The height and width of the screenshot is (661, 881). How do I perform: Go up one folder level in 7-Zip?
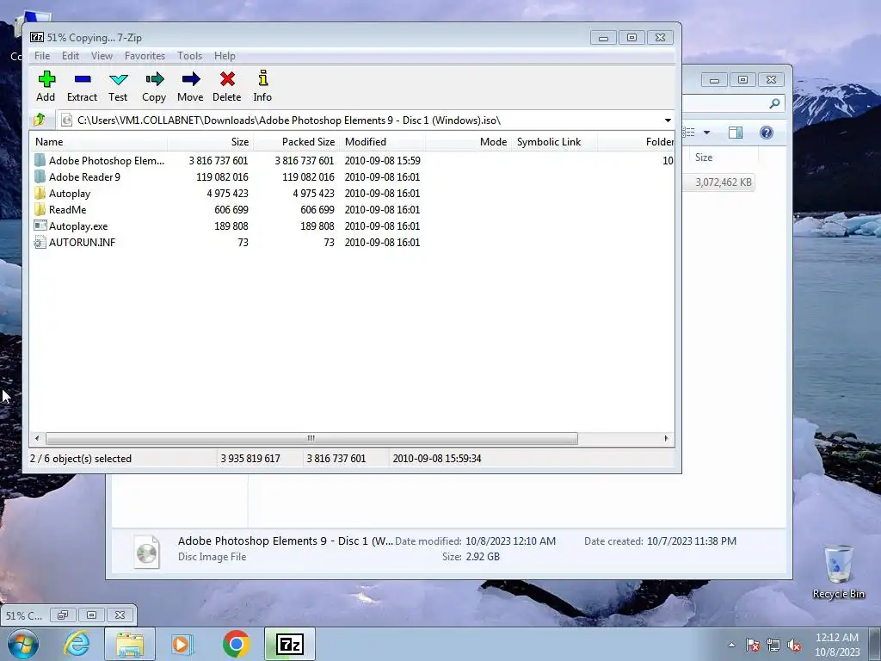pos(40,120)
